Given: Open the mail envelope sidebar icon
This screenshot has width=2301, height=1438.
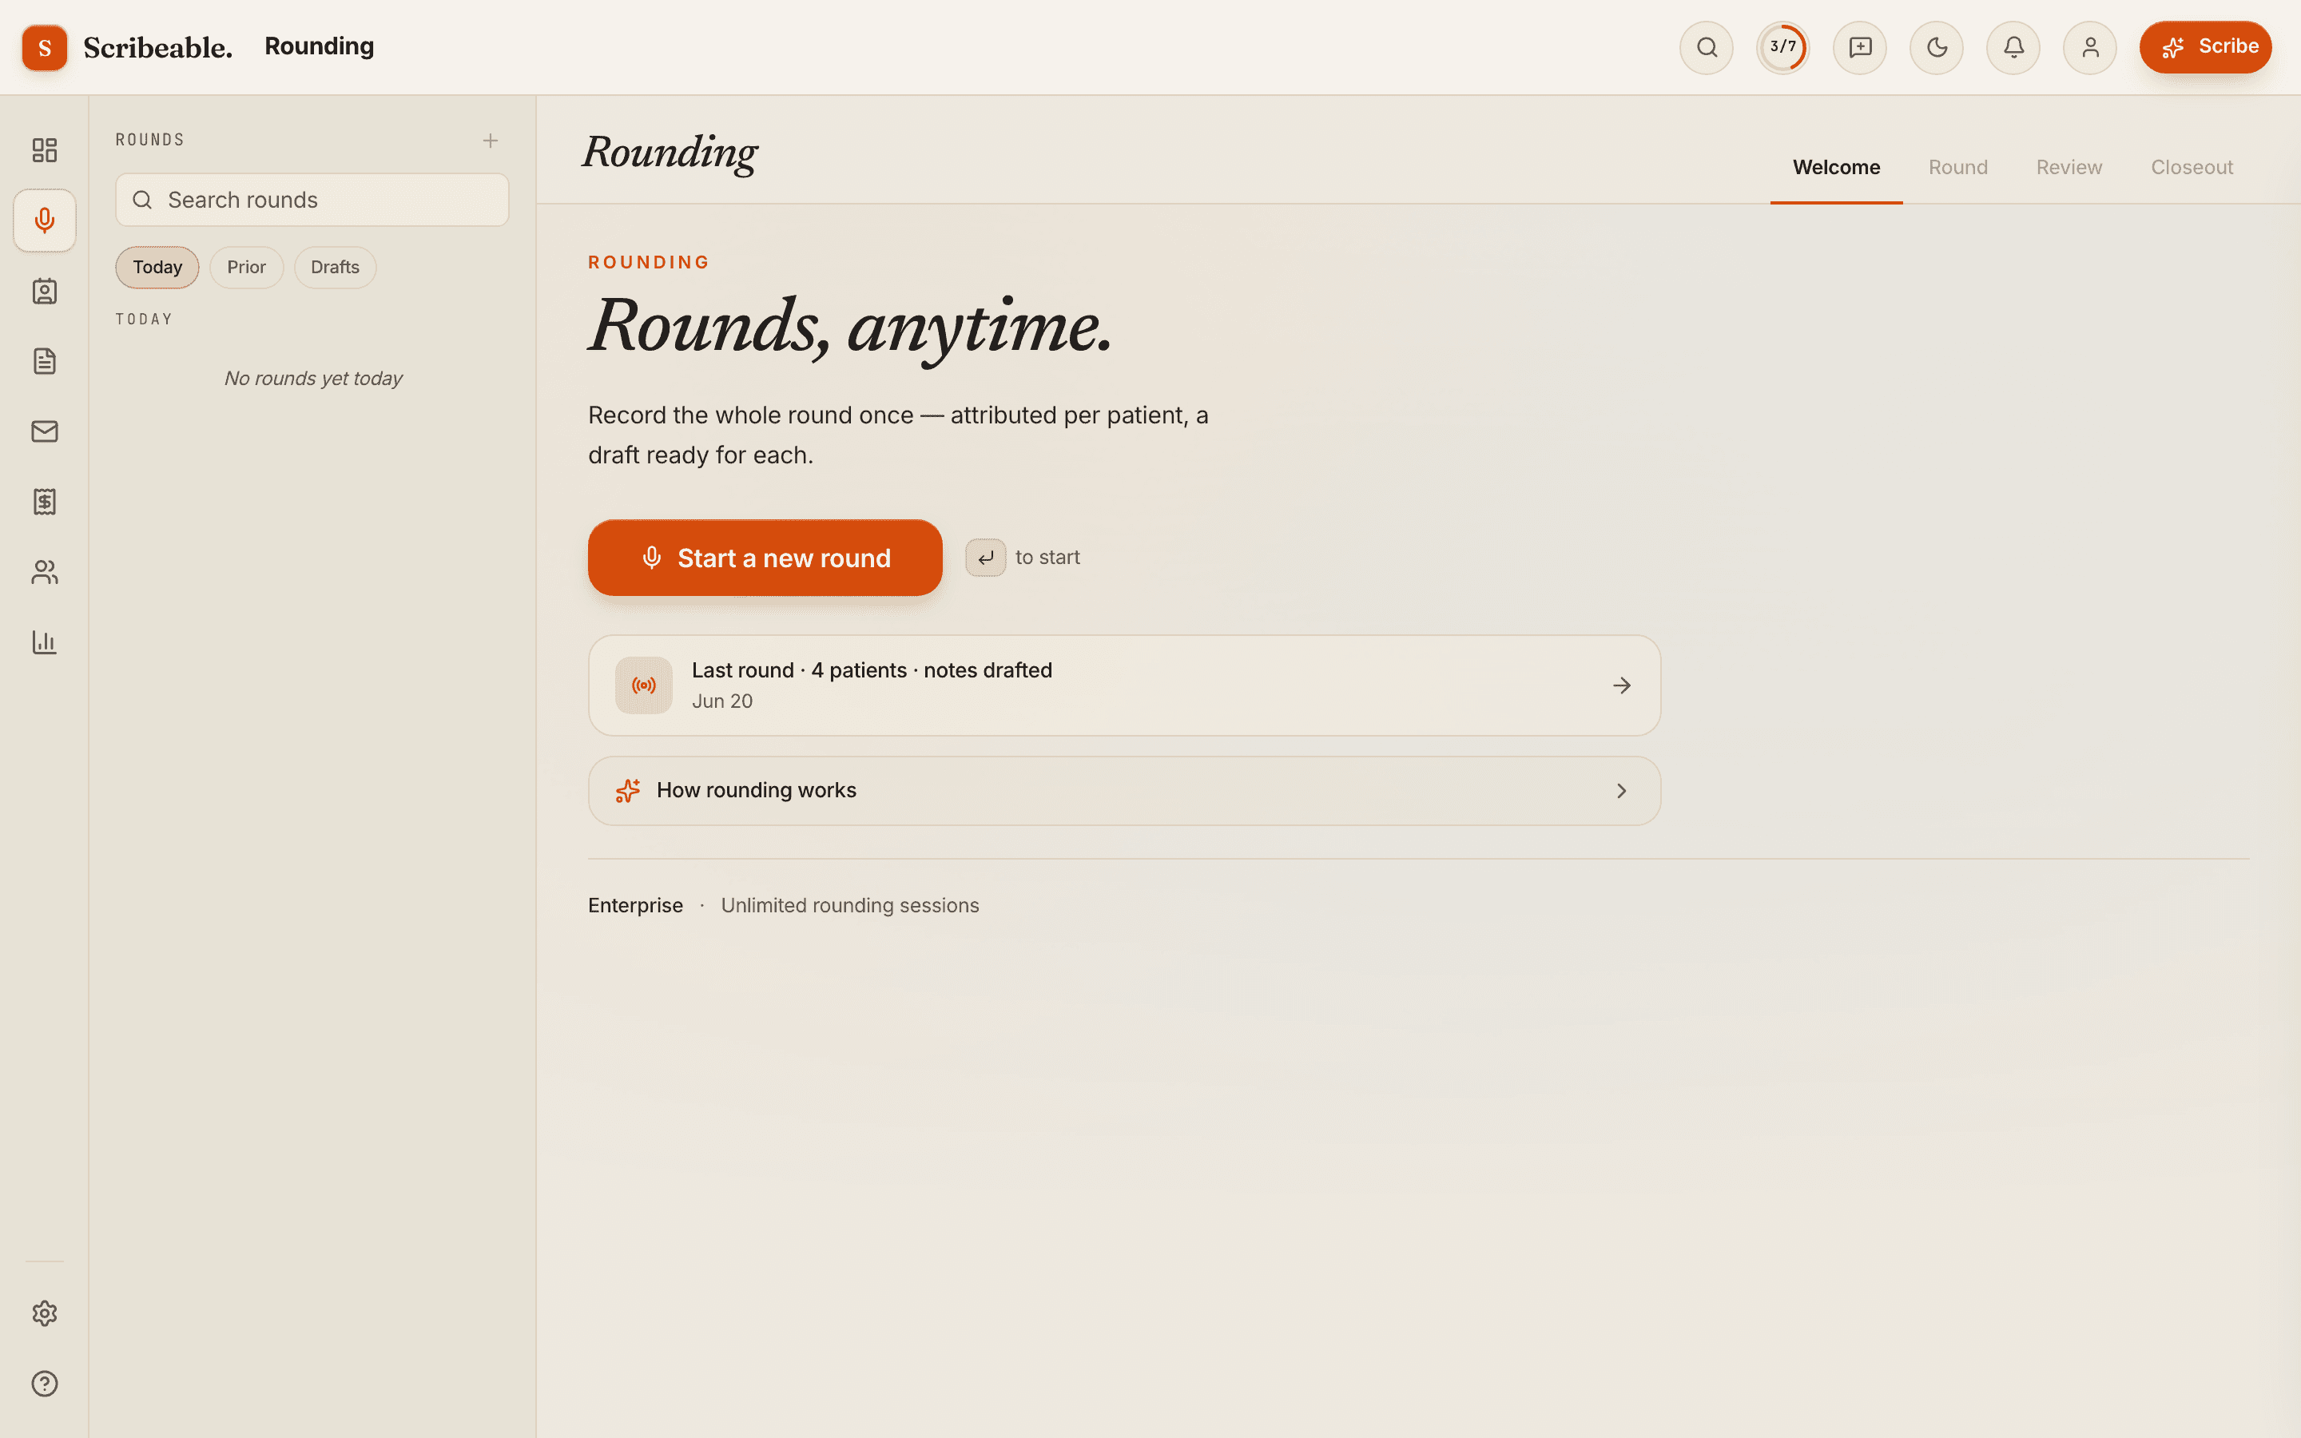Looking at the screenshot, I should coord(45,431).
